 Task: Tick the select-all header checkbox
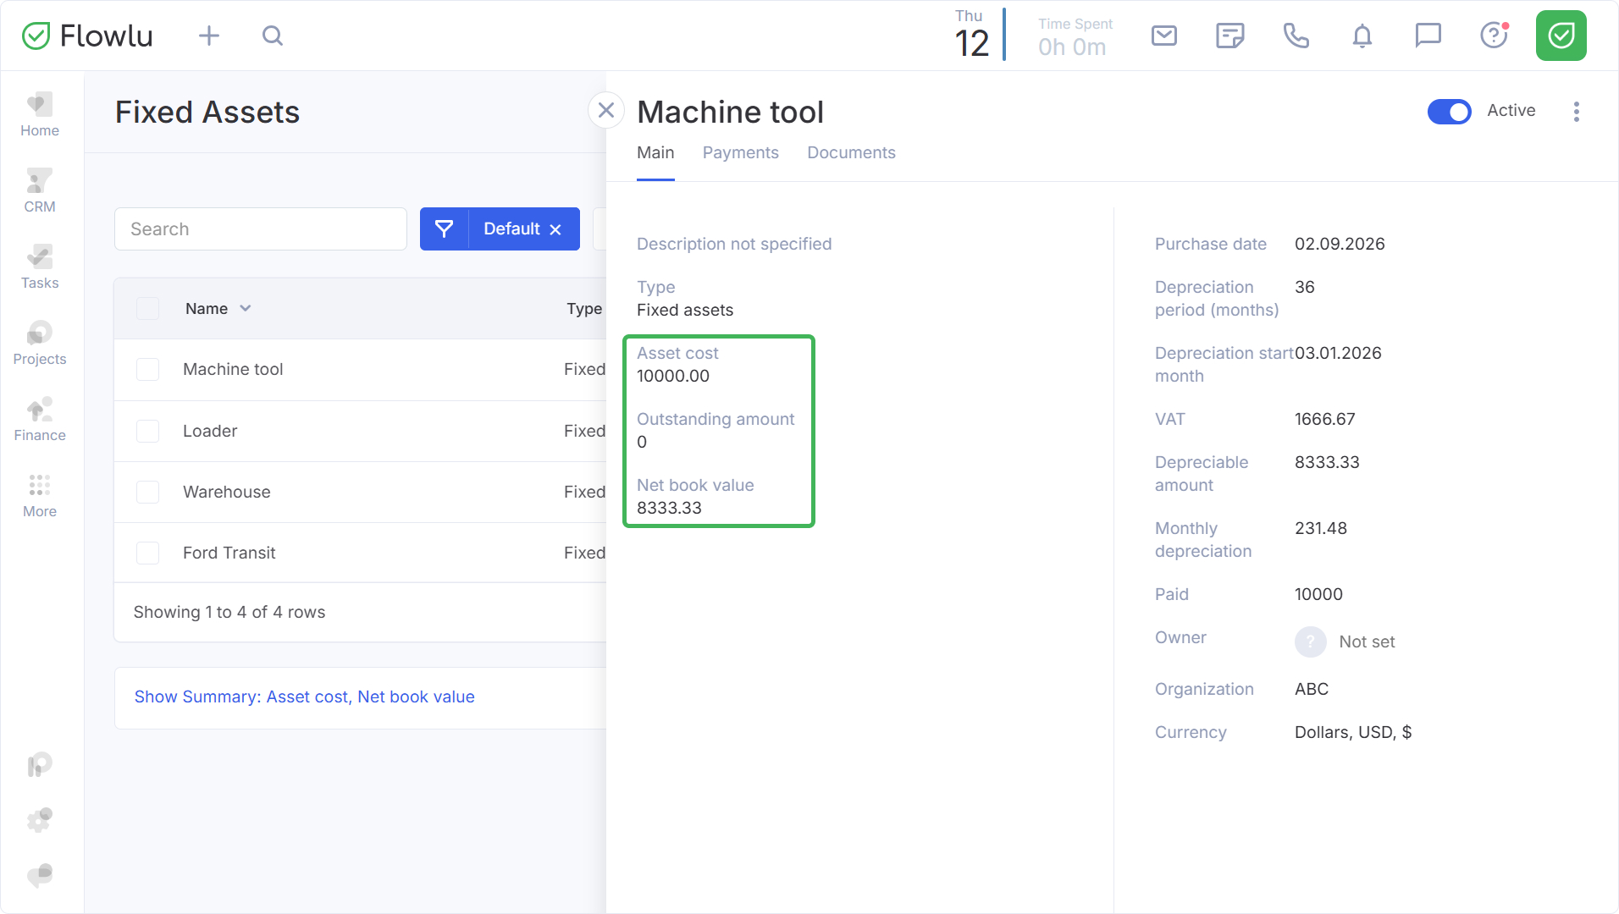pos(148,309)
